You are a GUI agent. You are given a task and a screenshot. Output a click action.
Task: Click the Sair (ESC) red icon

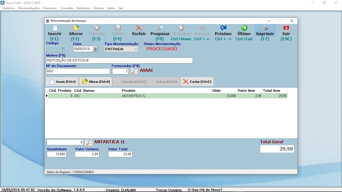(x=286, y=27)
